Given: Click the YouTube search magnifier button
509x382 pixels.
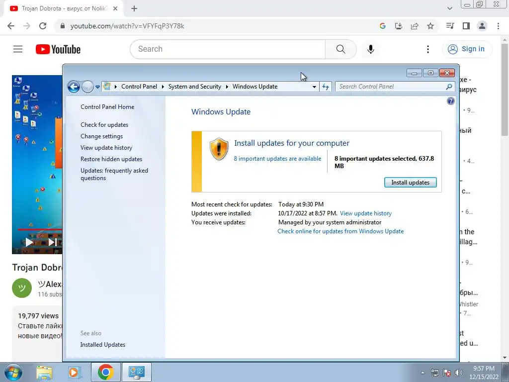Looking at the screenshot, I should pyautogui.click(x=341, y=49).
